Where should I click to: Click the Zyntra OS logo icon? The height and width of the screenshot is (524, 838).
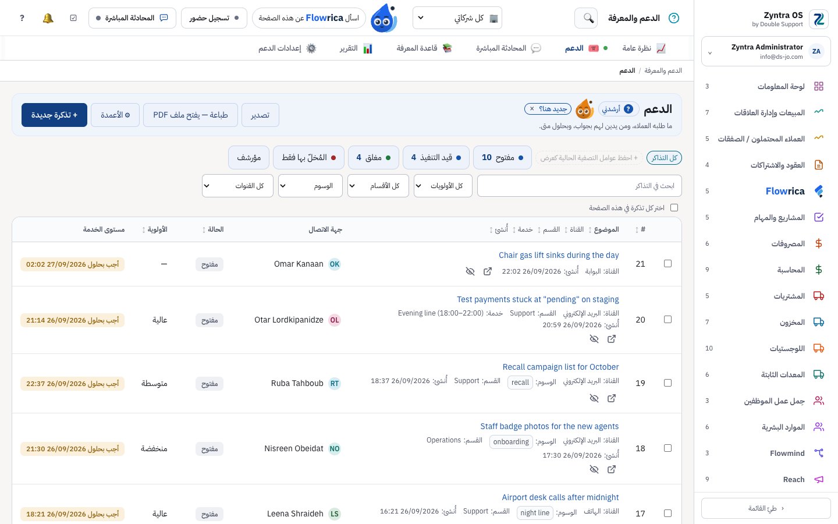819,19
